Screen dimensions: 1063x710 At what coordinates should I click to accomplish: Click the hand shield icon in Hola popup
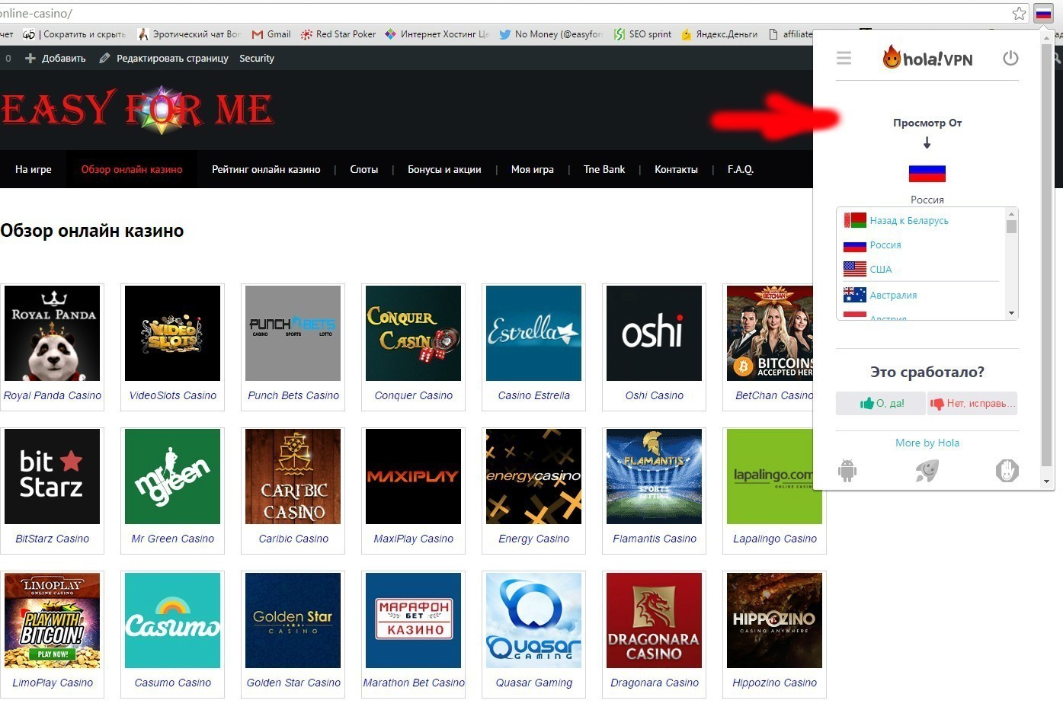click(1007, 471)
